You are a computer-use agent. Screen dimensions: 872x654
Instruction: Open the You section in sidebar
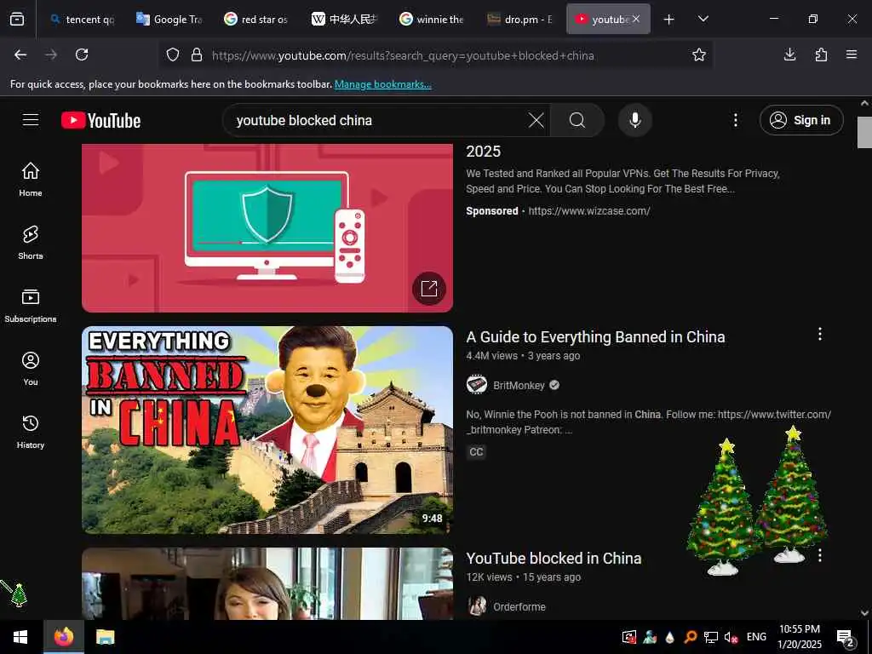pos(31,368)
